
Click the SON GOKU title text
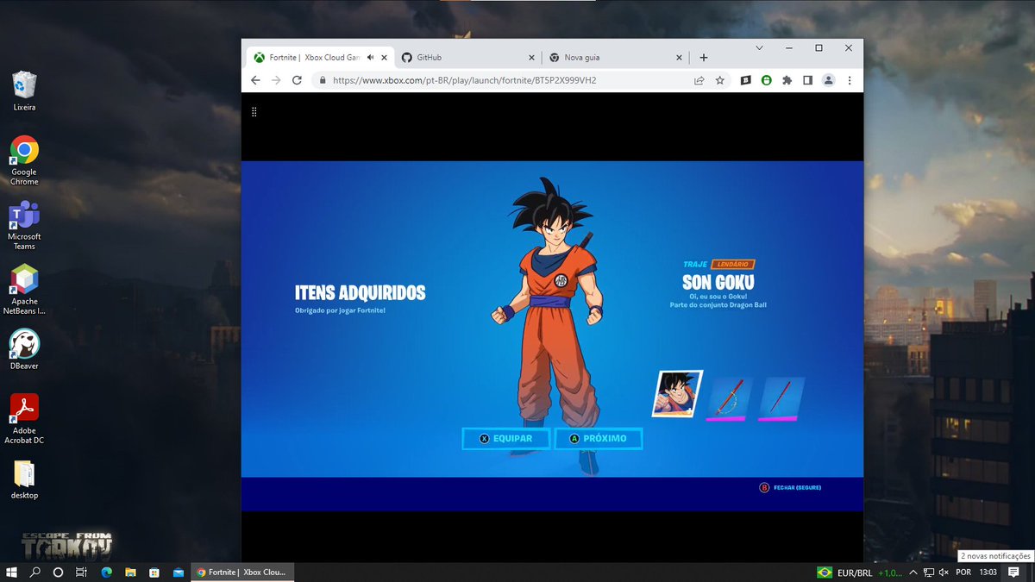click(x=718, y=283)
